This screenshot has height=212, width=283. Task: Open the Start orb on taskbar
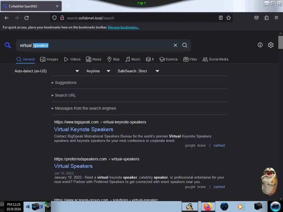275,206
